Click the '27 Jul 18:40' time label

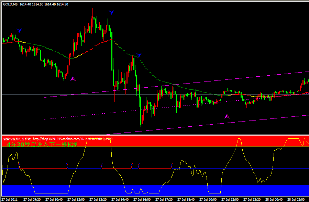[x=186, y=200]
